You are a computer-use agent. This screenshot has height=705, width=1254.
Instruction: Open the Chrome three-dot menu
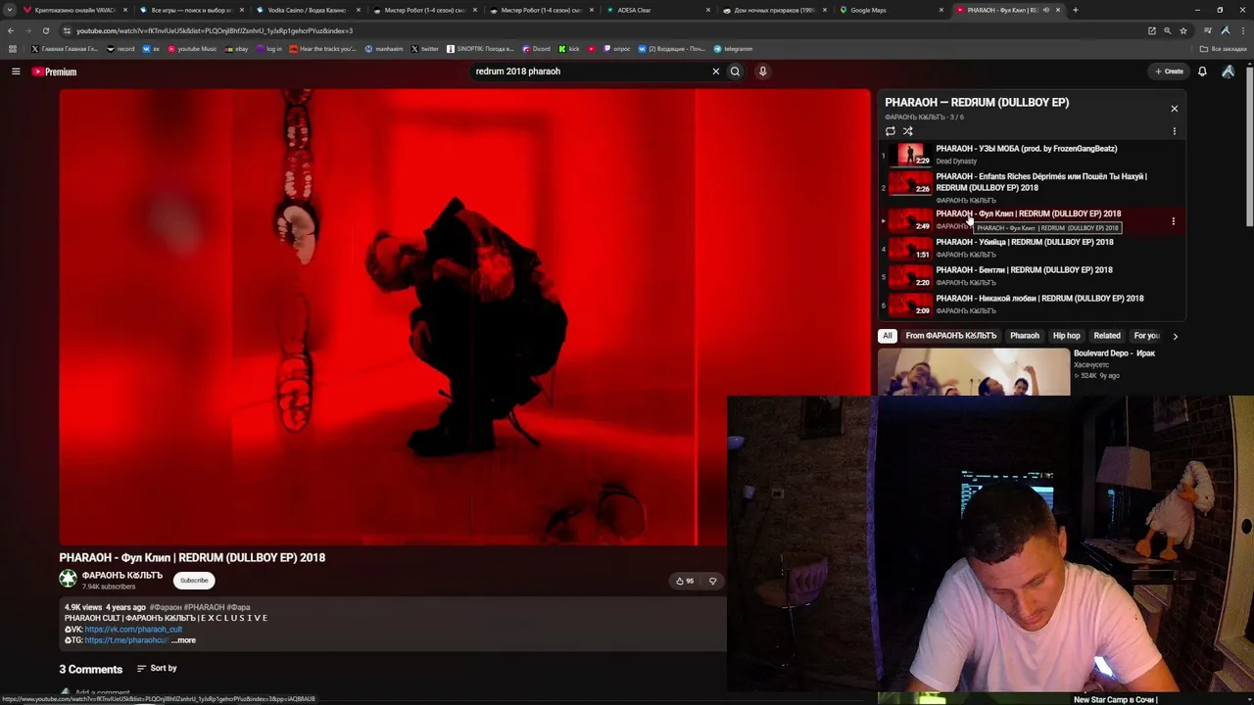1244,30
